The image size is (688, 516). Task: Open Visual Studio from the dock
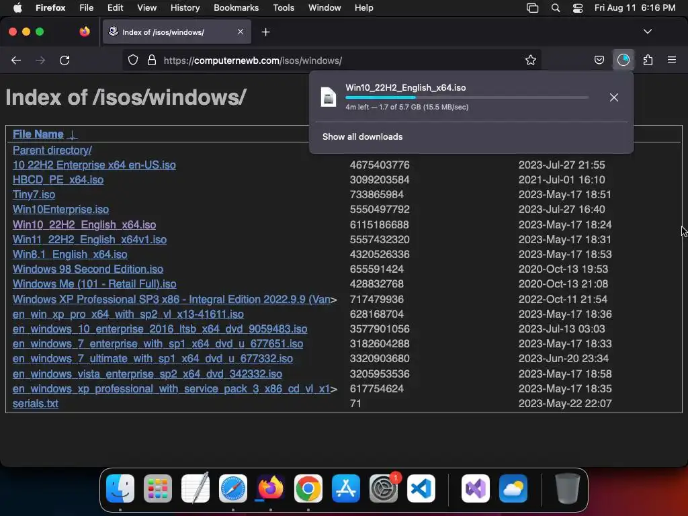tap(476, 488)
